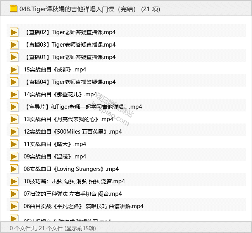Click the video icon for 11实战曲目《晴天》
This screenshot has height=233, width=252.
coord(14,144)
